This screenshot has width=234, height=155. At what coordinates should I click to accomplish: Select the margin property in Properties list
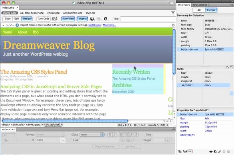[205, 123]
